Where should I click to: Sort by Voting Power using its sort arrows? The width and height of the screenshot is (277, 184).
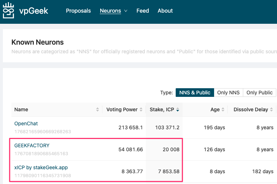(141, 109)
